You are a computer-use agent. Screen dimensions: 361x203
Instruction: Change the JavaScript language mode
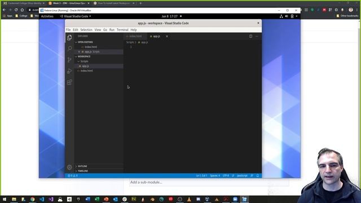[x=242, y=175]
